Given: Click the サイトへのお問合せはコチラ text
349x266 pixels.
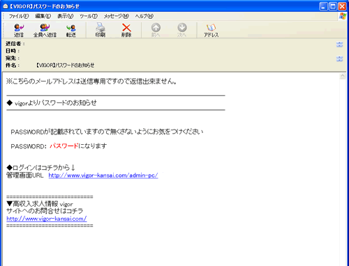Looking at the screenshot, I should (45, 211).
